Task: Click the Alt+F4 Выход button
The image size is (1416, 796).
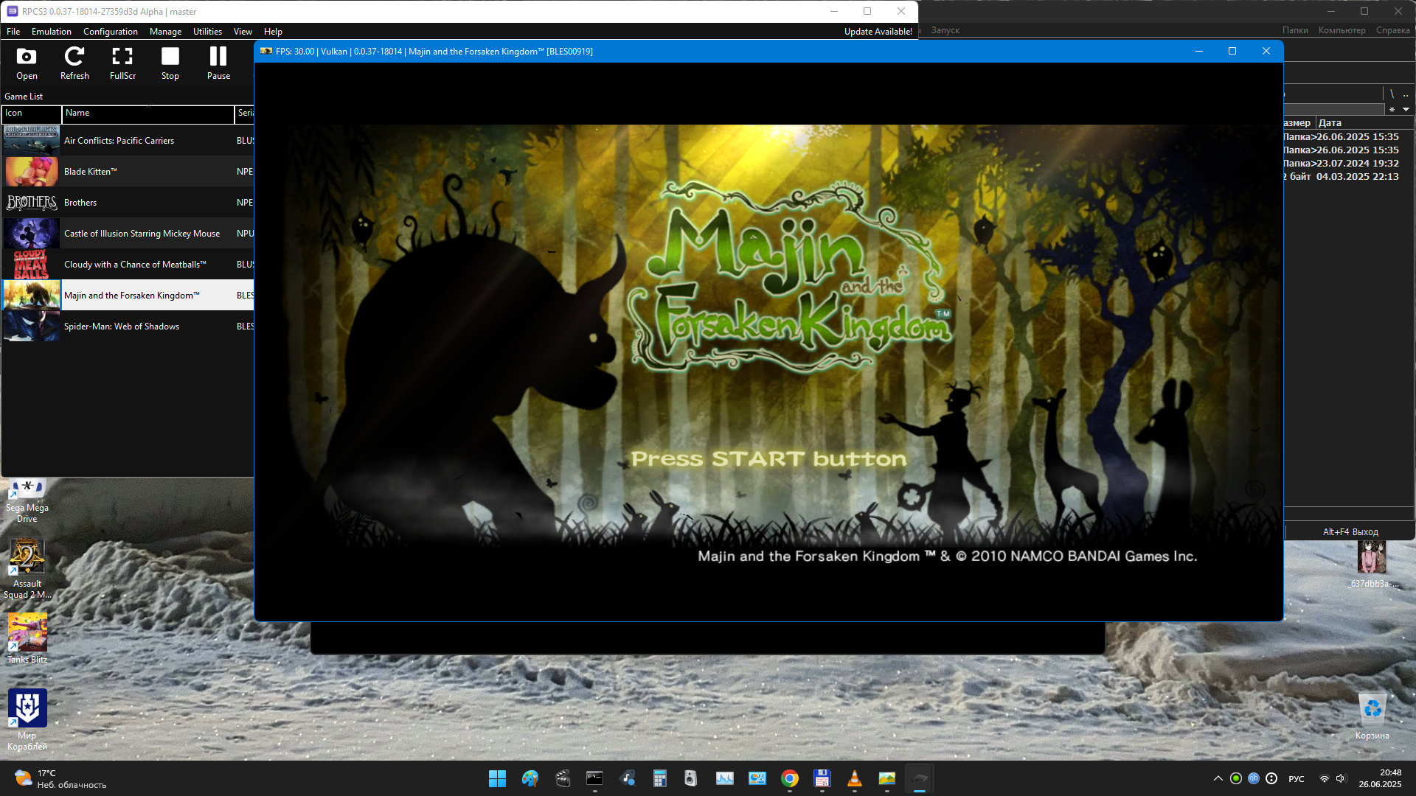Action: click(x=1350, y=532)
